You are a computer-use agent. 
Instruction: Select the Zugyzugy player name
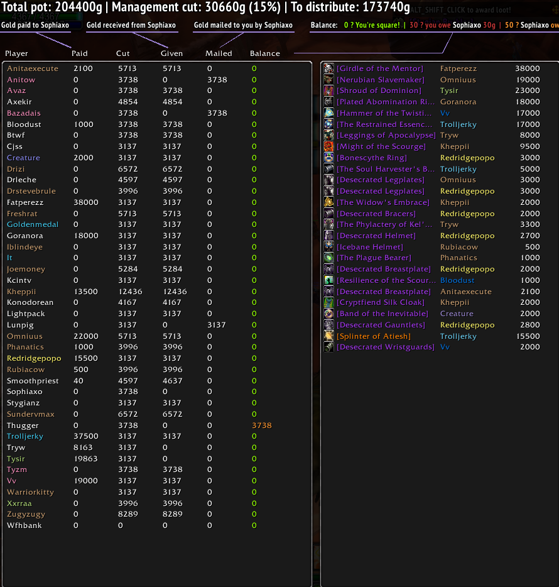(26, 514)
